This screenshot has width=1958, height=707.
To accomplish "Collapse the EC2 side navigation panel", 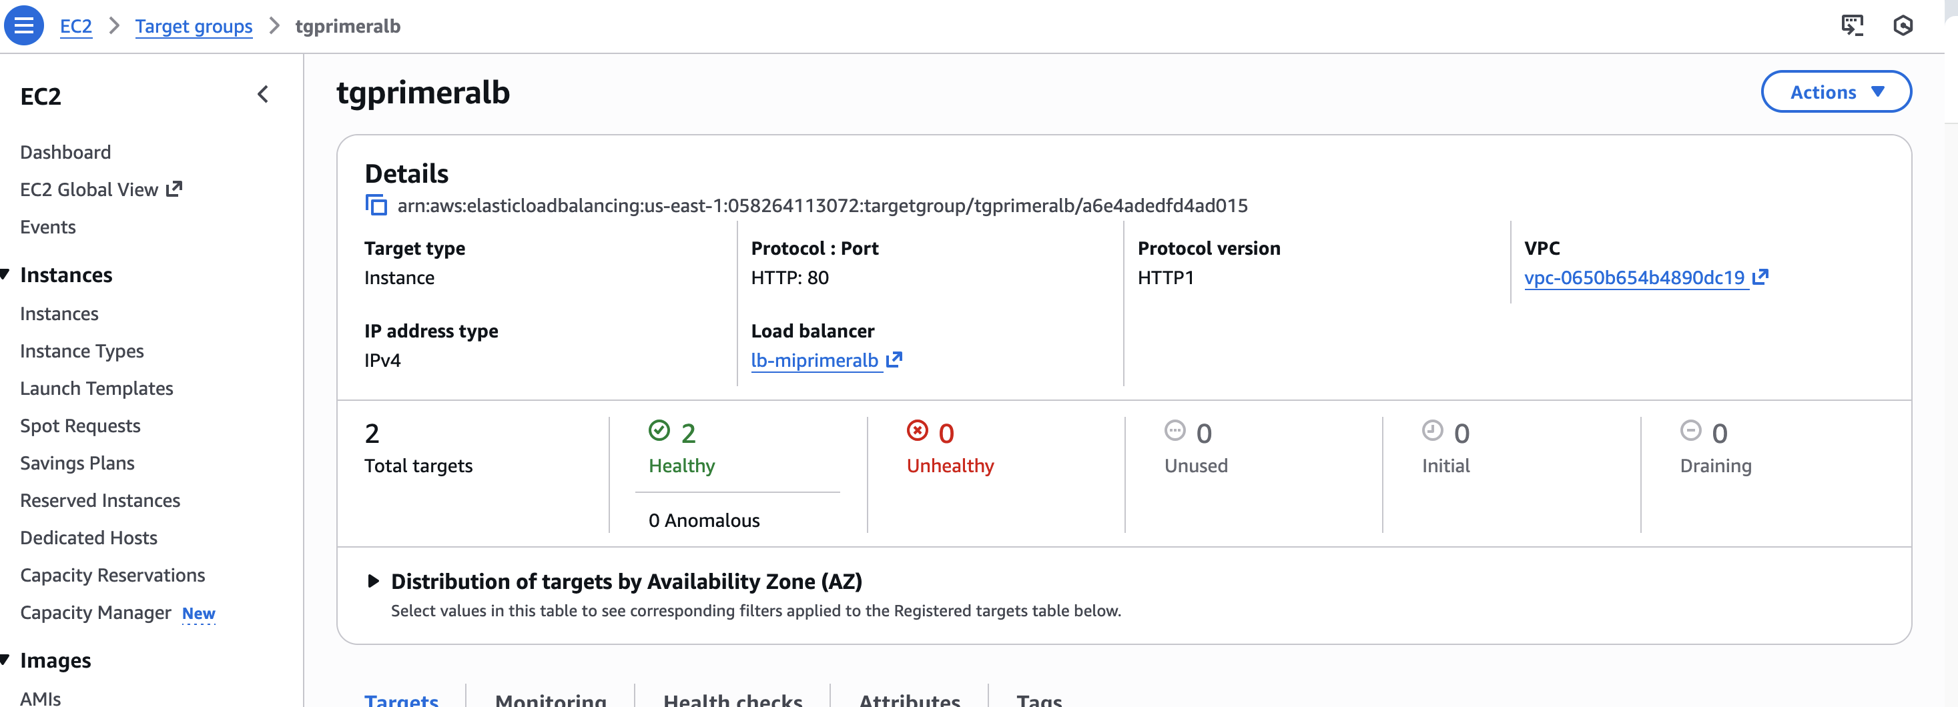I will 263,95.
